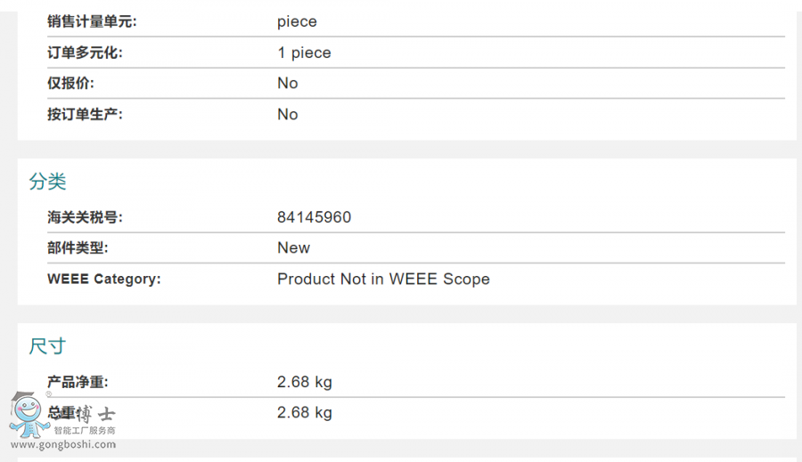
Task: Click the Gongboshi robot mascot logo
Action: (x=28, y=416)
